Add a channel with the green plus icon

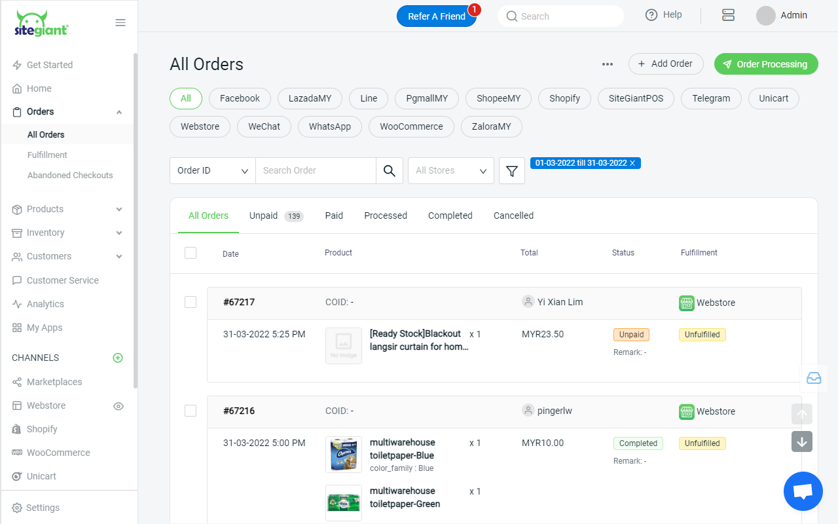(x=118, y=358)
